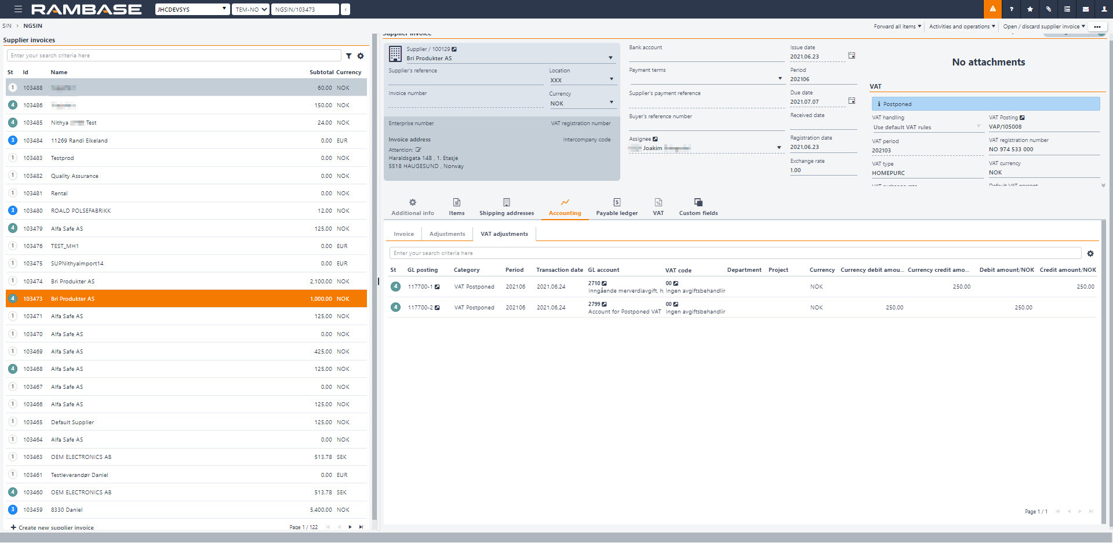Open the Issue date calendar picker
This screenshot has height=543, width=1113.
852,56
